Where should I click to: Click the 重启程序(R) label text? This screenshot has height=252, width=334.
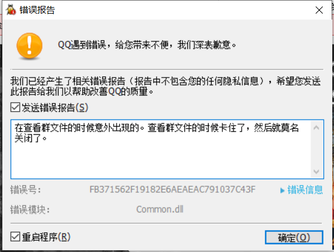[x=46, y=237]
